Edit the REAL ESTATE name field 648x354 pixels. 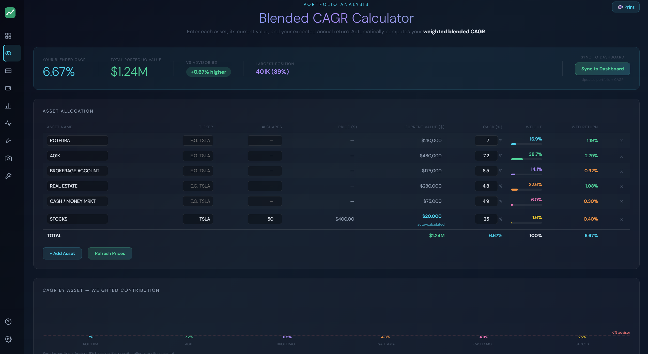(x=77, y=186)
